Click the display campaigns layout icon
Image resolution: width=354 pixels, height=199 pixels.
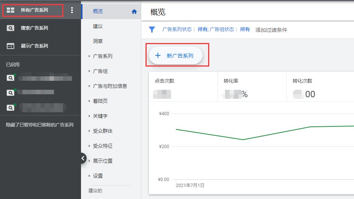[x=10, y=46]
